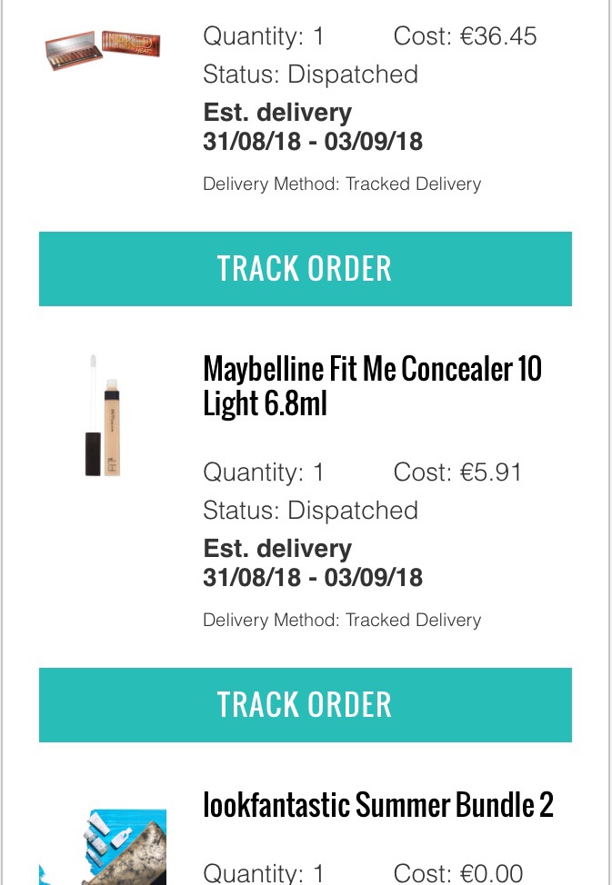View the lookfantastic Summer Bundle thumbnail

(x=103, y=847)
